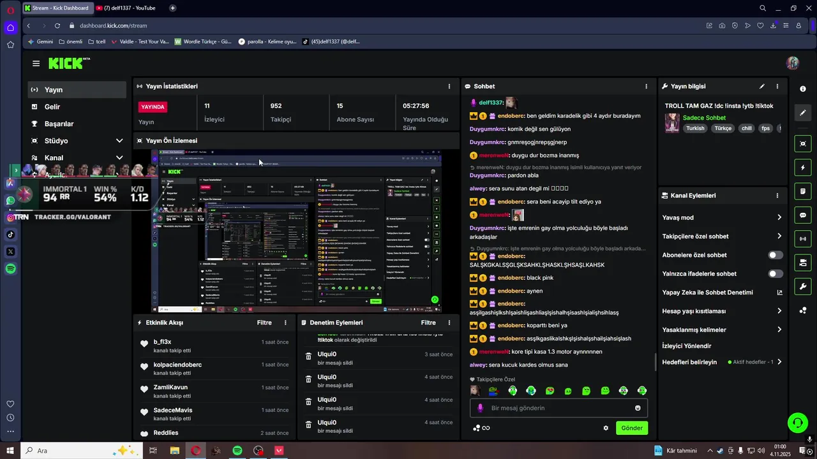The image size is (817, 459).
Task: Click the Kick logo
Action: tap(69, 63)
